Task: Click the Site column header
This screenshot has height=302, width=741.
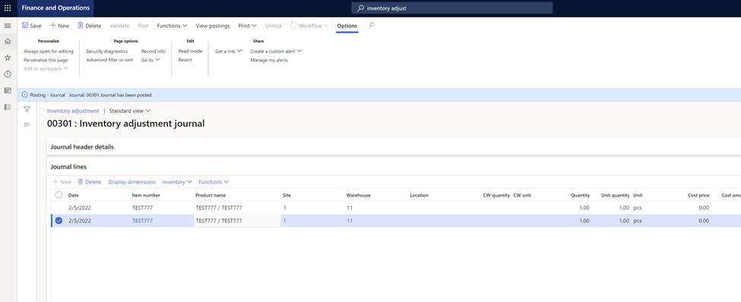Action: [x=287, y=195]
